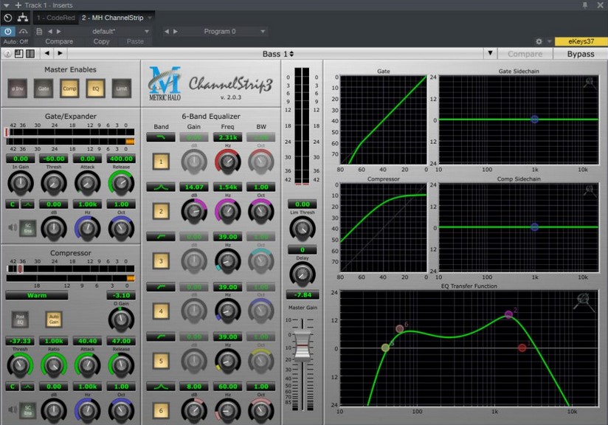Open the Program 0 dropdown
This screenshot has height=425, width=608.
(x=263, y=32)
